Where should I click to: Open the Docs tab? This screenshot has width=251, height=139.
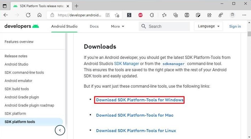pos(94,26)
